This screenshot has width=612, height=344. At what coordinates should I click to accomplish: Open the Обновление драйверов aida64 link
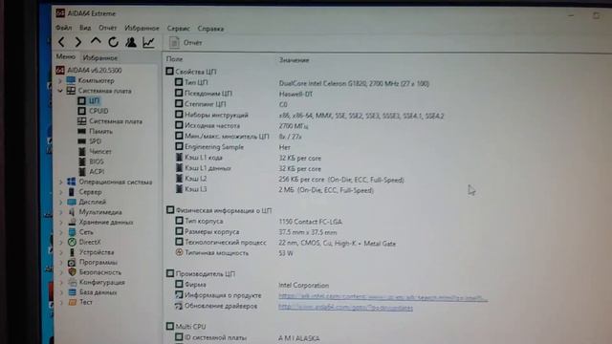point(345,308)
